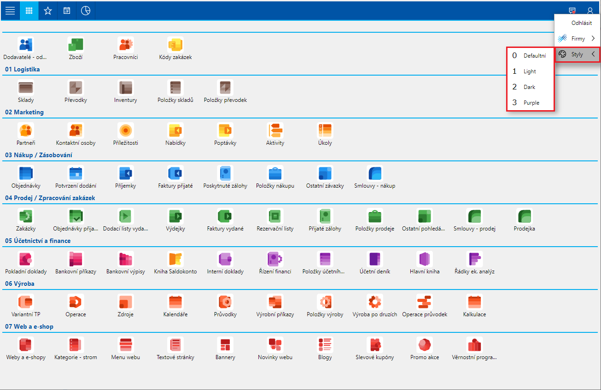Image resolution: width=601 pixels, height=390 pixels.
Task: Open Smlouvy - nákup module
Action: point(375,177)
